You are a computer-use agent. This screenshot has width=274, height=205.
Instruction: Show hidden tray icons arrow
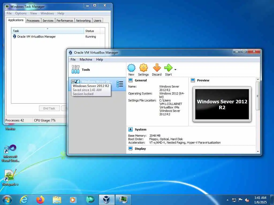tap(227, 200)
